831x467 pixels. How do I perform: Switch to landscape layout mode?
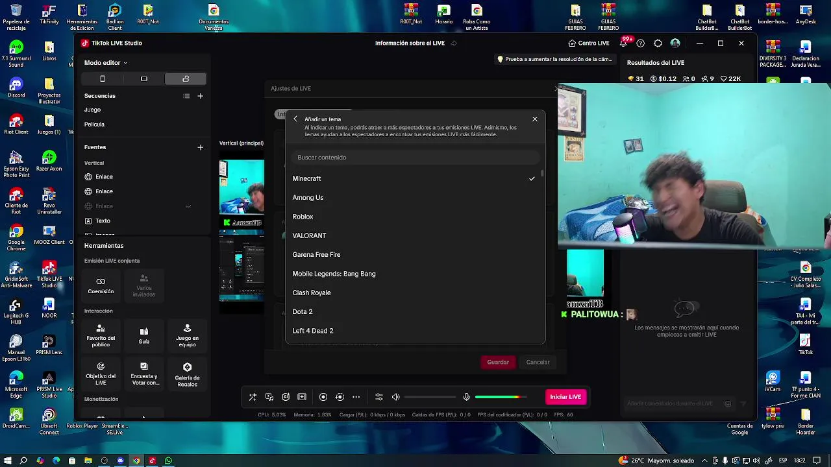pos(144,78)
